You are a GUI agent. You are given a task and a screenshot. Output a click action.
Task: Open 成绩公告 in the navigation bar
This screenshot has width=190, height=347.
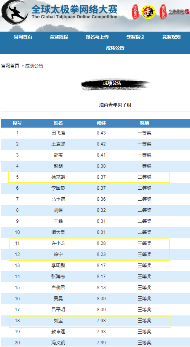pos(115,48)
